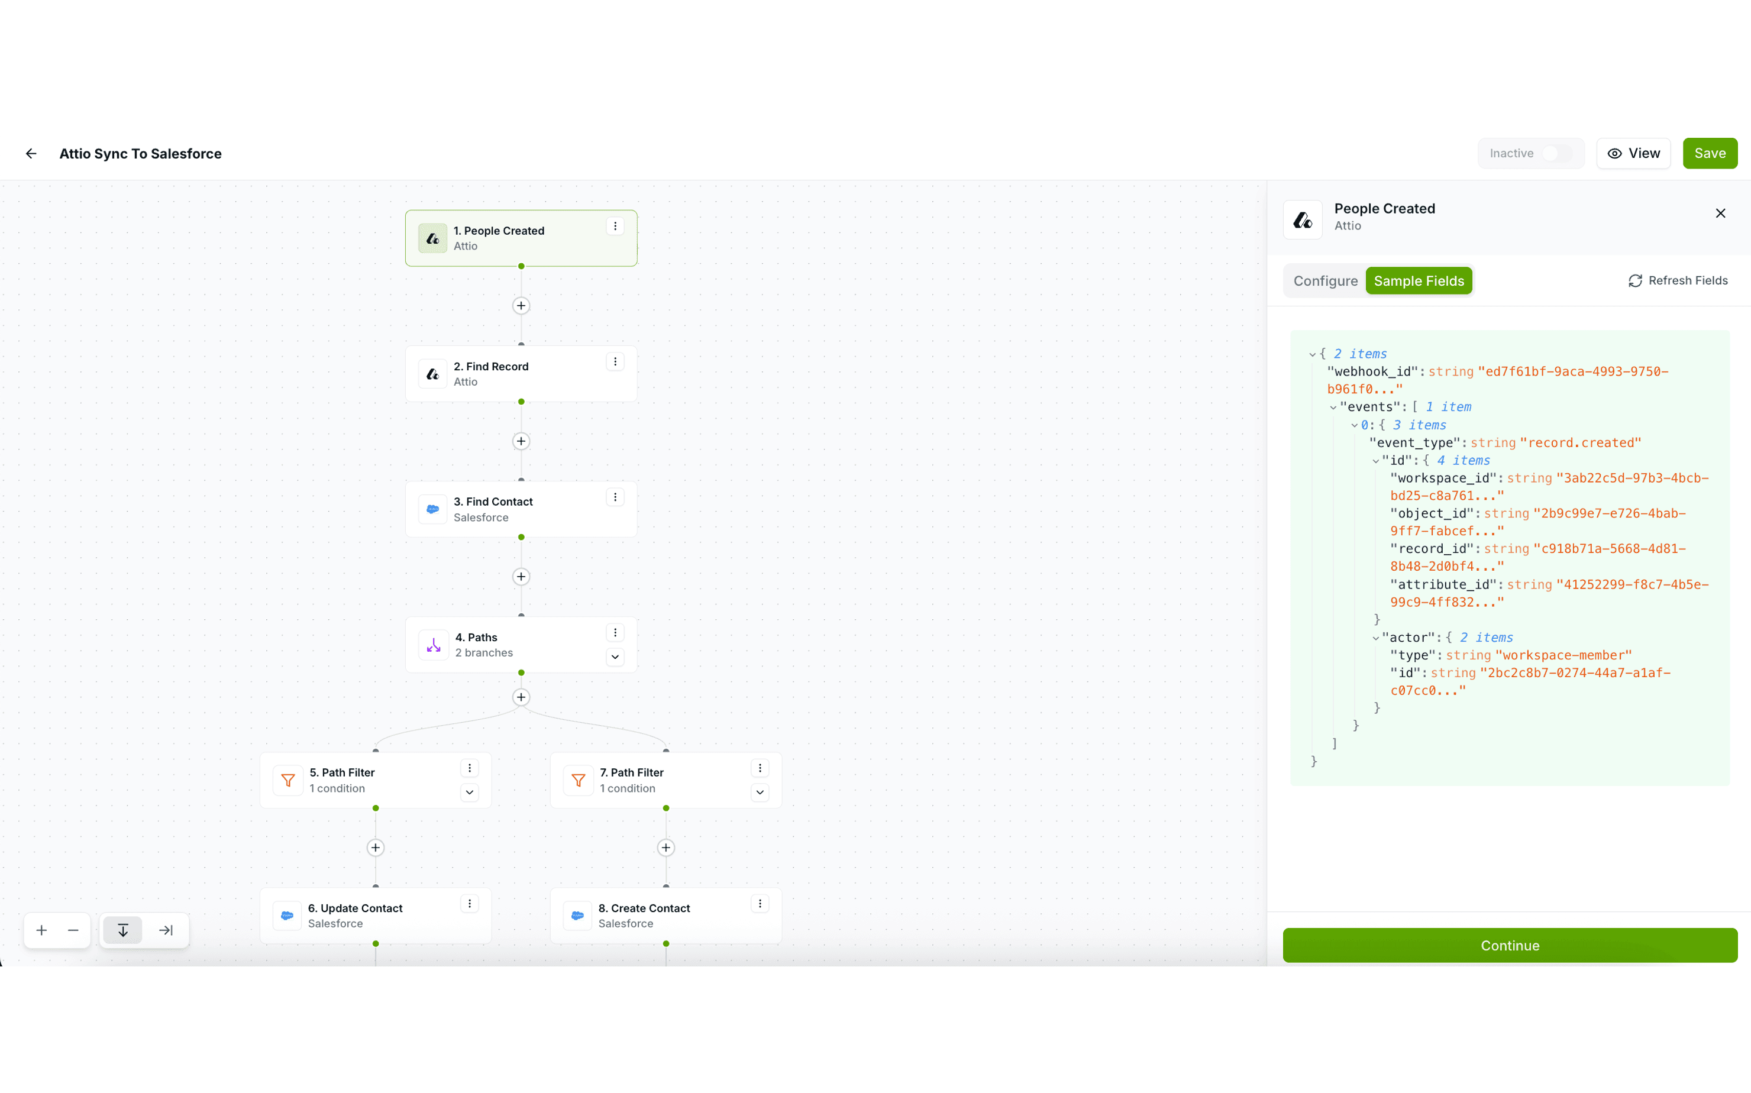The width and height of the screenshot is (1751, 1093).
Task: Open three-dot menu on Find Contact step
Action: (615, 497)
